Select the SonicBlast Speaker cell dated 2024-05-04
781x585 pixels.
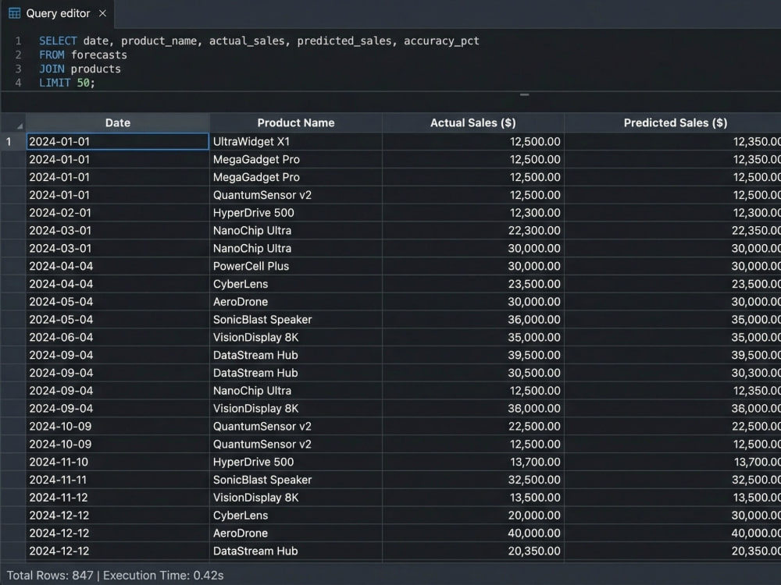click(296, 319)
